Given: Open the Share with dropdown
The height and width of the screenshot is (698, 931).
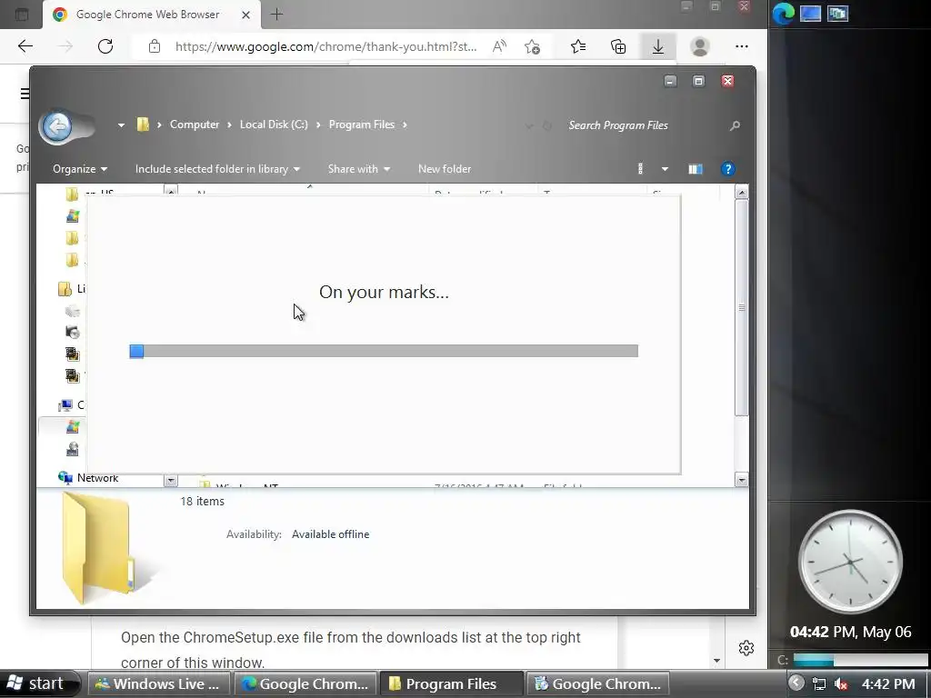Looking at the screenshot, I should click(x=358, y=169).
